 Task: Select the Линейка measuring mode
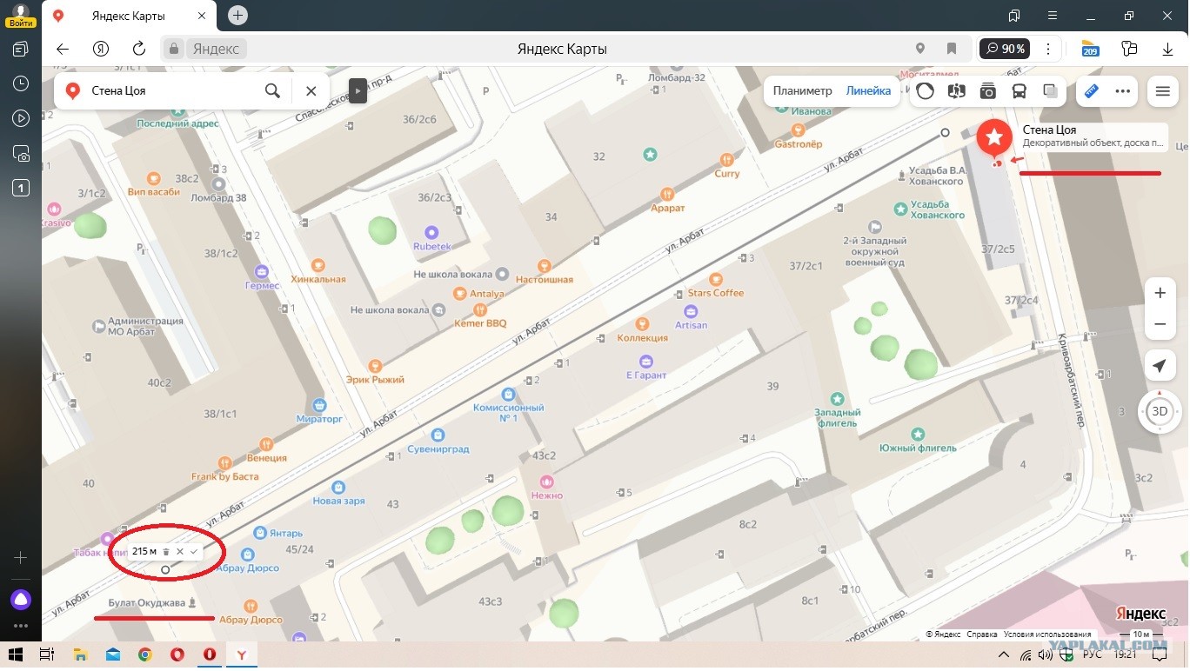868,90
